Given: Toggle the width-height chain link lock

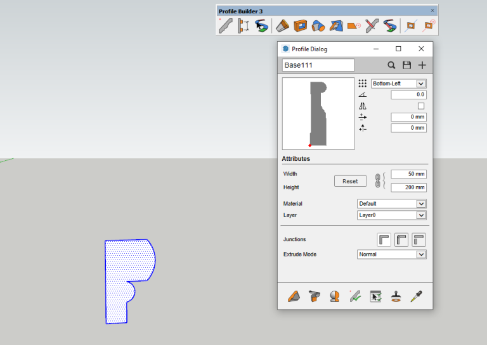Looking at the screenshot, I should click(378, 180).
